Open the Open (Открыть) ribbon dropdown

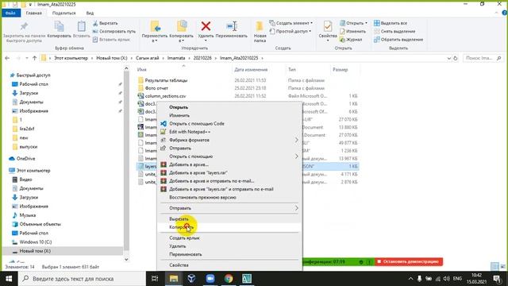(x=353, y=23)
